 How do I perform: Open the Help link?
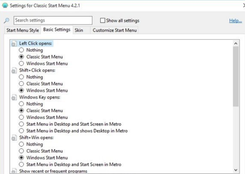[x=235, y=21]
